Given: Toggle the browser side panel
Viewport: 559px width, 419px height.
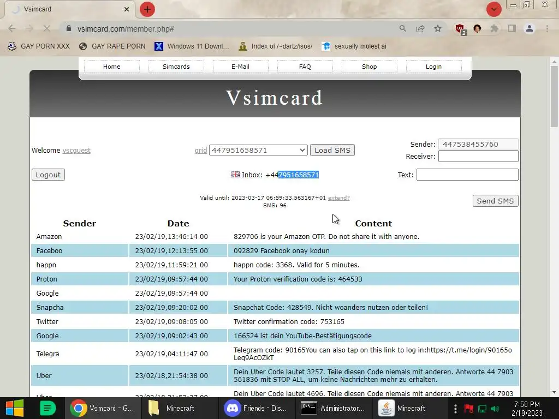Looking at the screenshot, I should pyautogui.click(x=512, y=28).
